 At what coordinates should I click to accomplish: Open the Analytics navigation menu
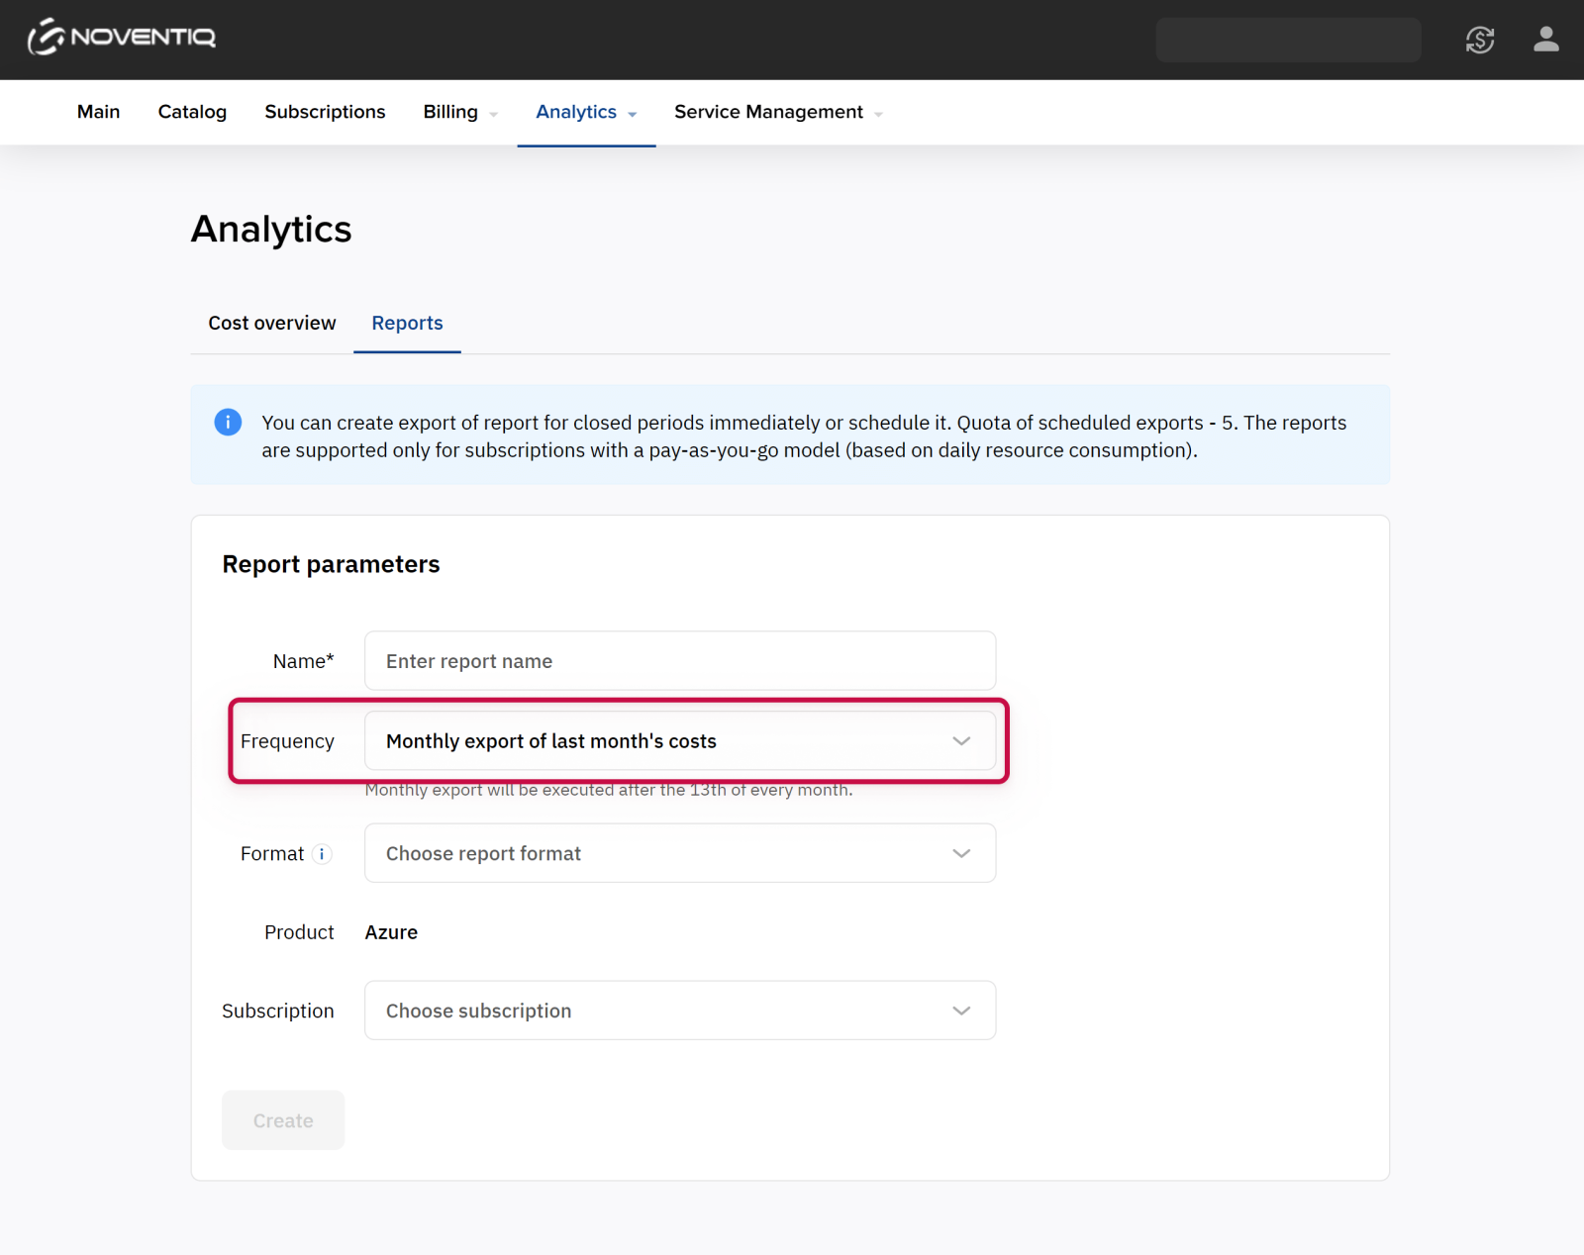(x=585, y=112)
